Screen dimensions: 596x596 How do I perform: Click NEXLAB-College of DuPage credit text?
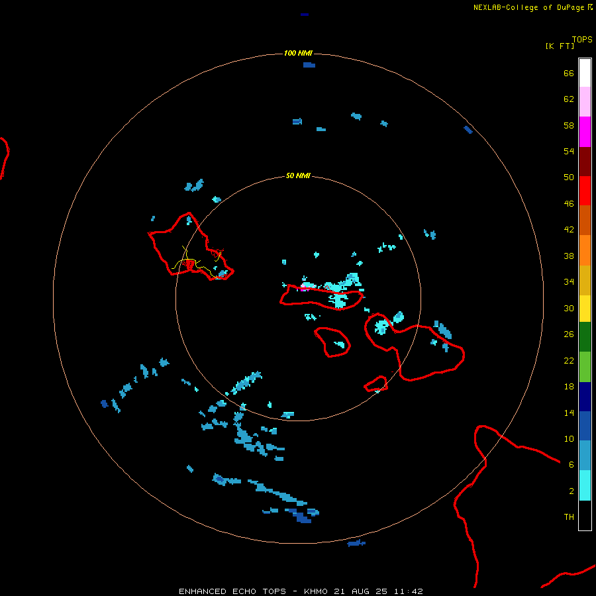click(530, 7)
